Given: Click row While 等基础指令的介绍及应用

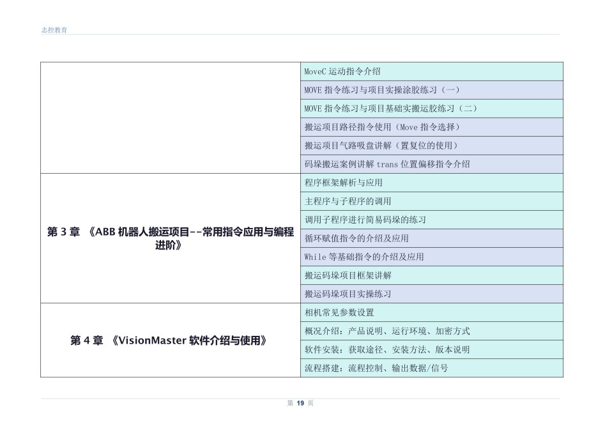Looking at the screenshot, I should click(432, 257).
